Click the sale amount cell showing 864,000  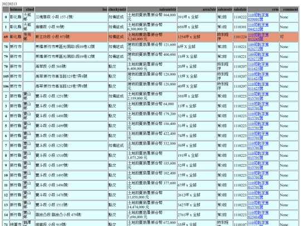[x=152, y=17]
